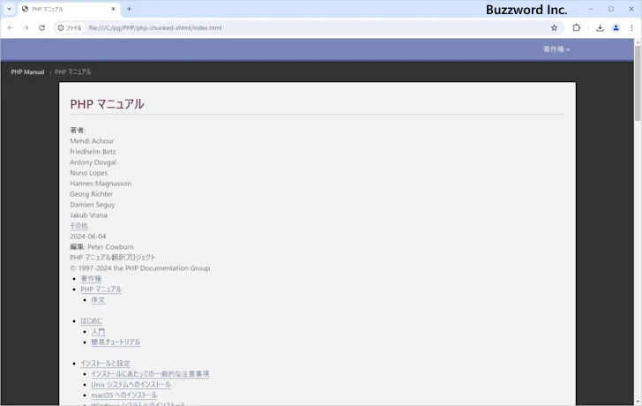
Task: Click author name Hannes Magnusson
Action: [101, 184]
